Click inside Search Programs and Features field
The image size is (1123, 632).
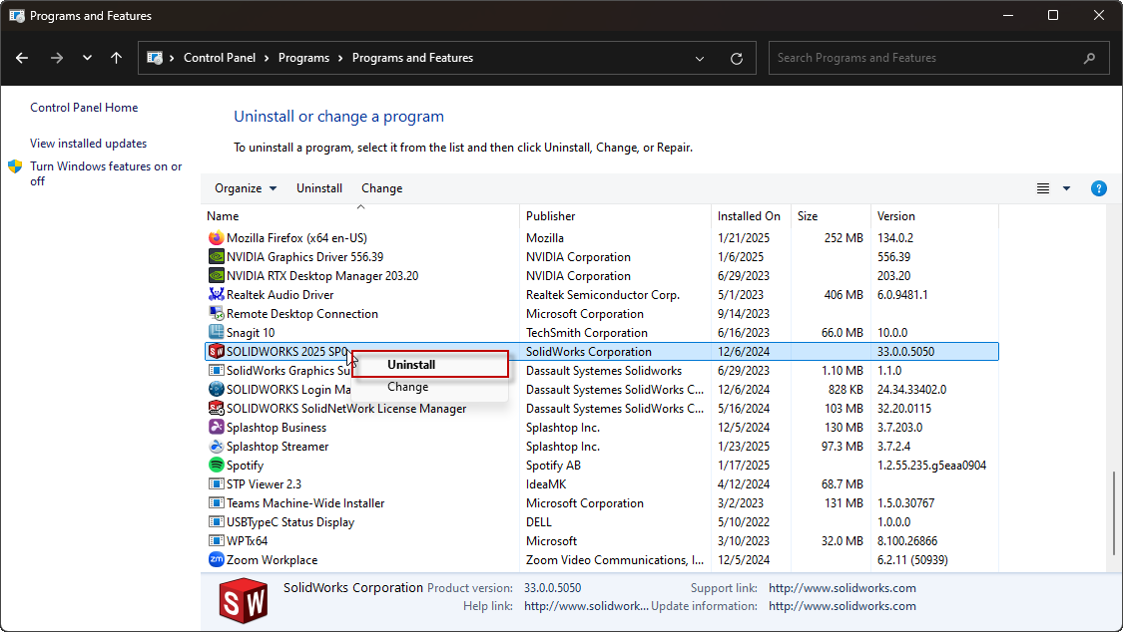point(928,58)
